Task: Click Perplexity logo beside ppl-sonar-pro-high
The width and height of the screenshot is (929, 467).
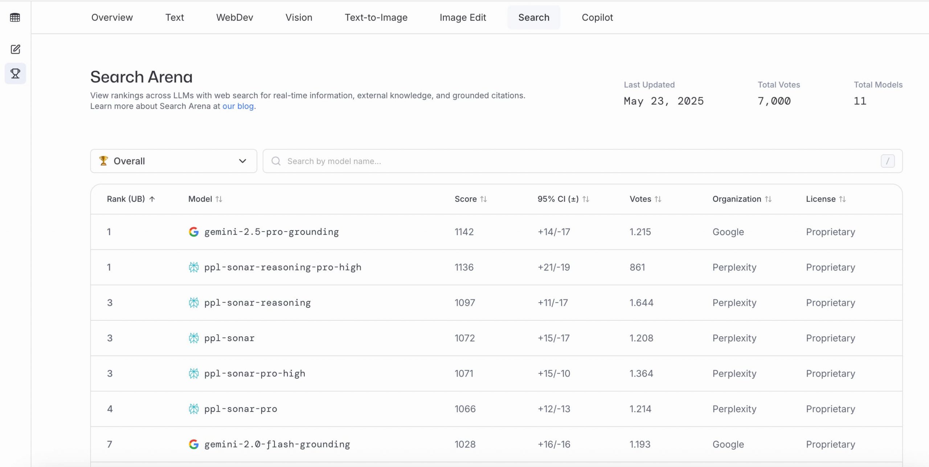Action: 194,373
